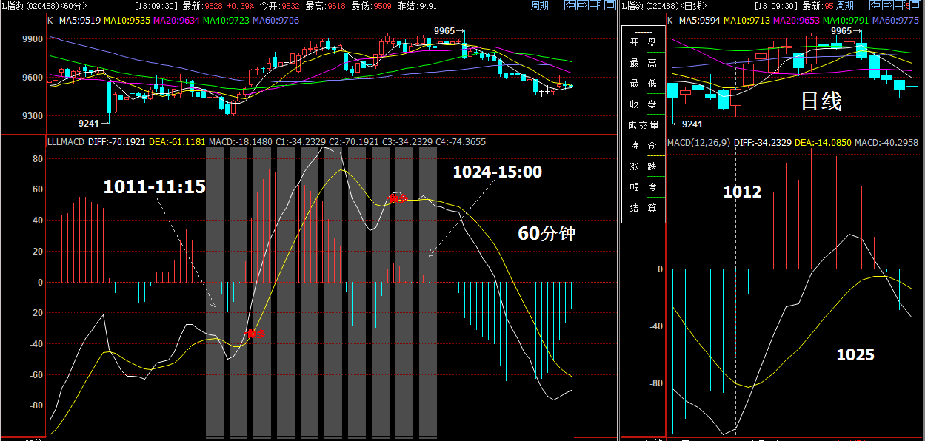
Task: Click next arrow icon in 60-minute chart header
Action: 583,6
